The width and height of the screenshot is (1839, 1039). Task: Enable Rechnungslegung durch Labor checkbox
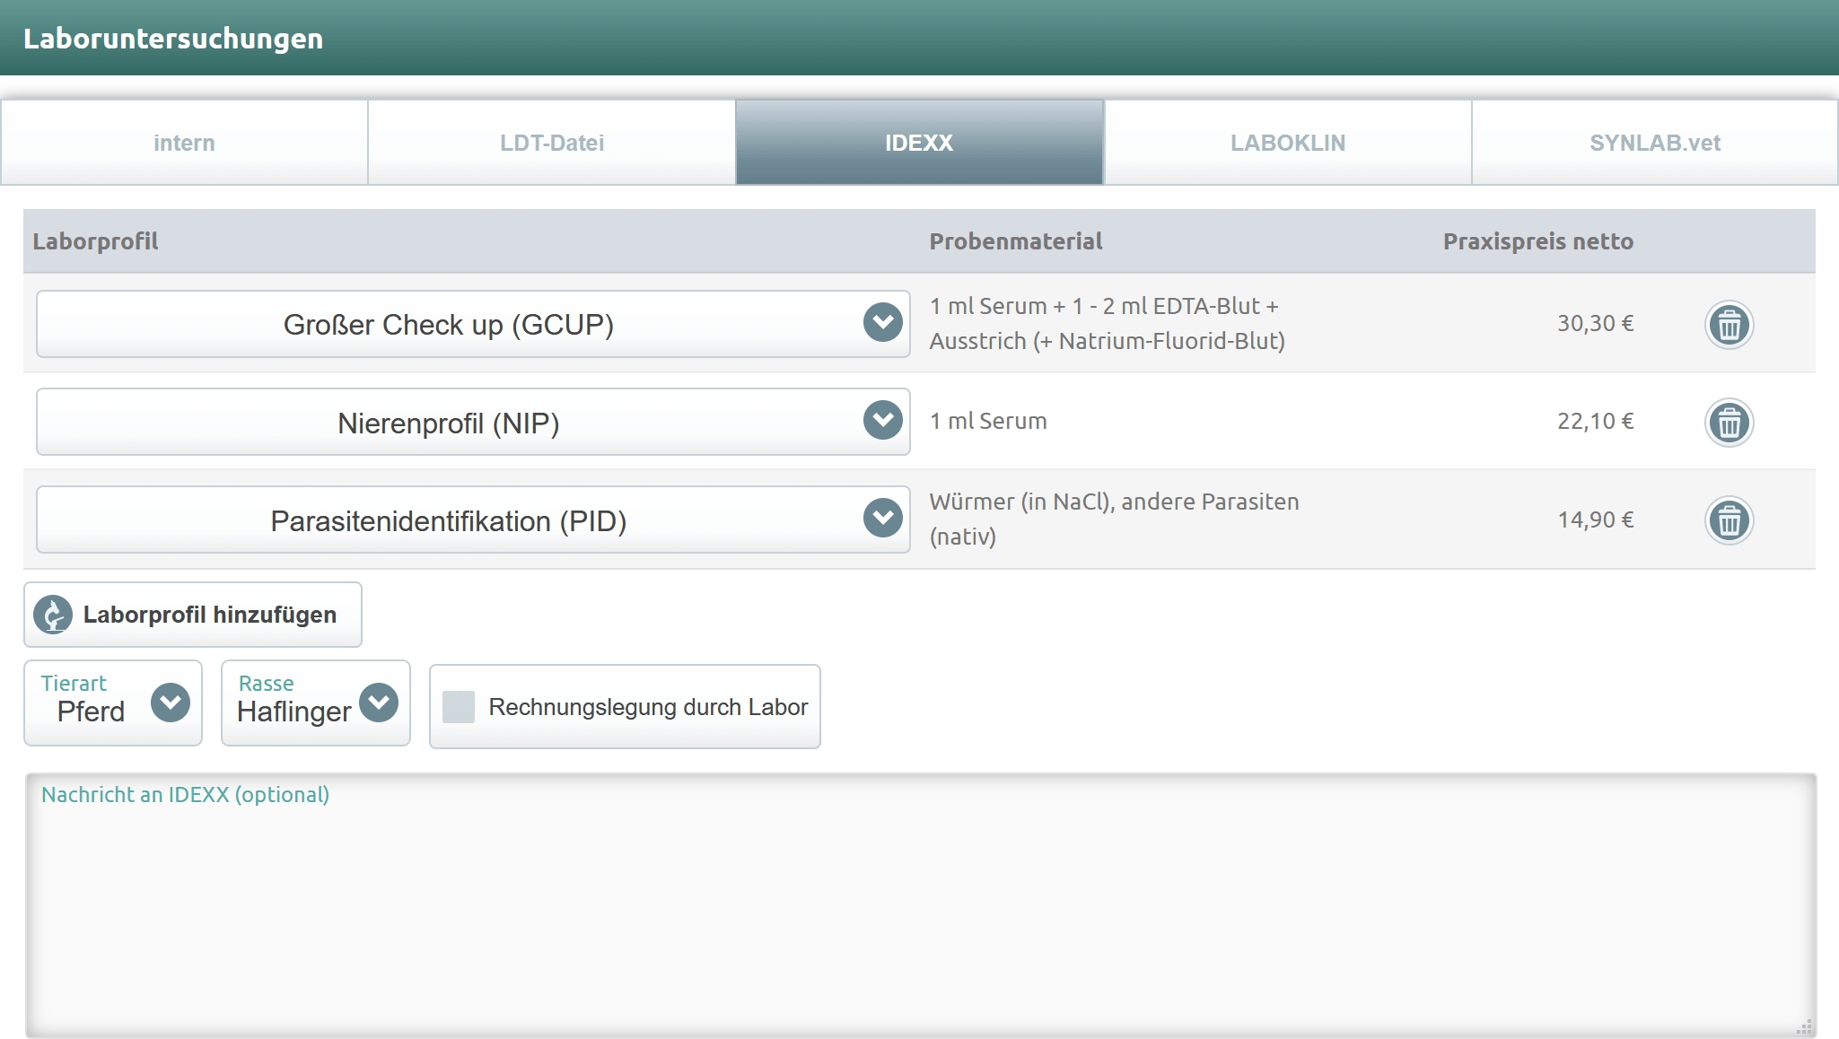[x=459, y=707]
